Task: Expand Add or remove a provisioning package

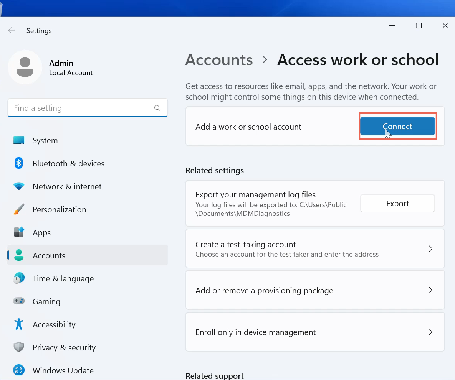Action: (430, 290)
